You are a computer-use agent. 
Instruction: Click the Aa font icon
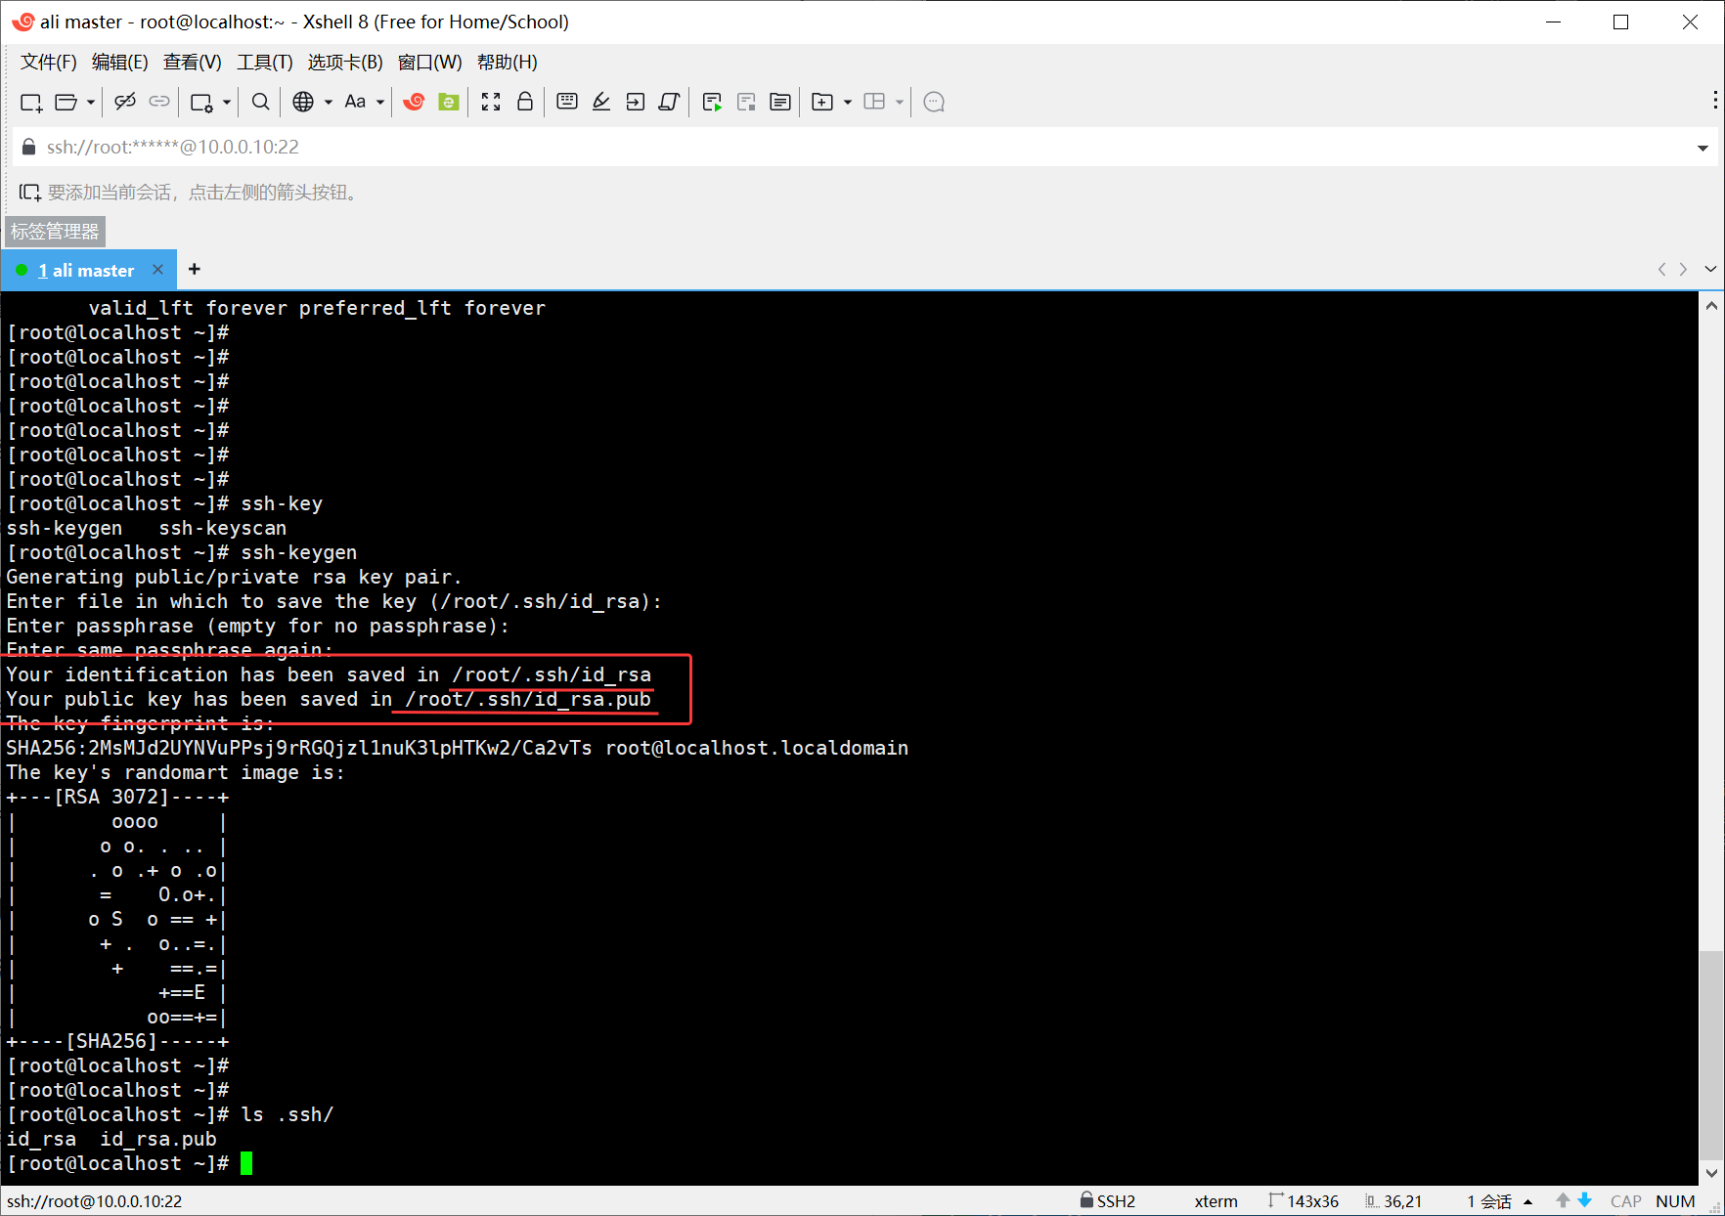(x=355, y=102)
